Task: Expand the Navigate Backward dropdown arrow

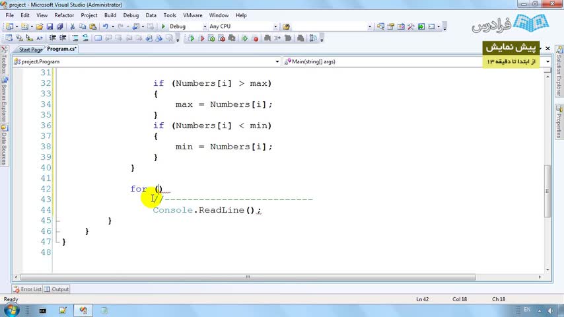Action: pyautogui.click(x=143, y=26)
